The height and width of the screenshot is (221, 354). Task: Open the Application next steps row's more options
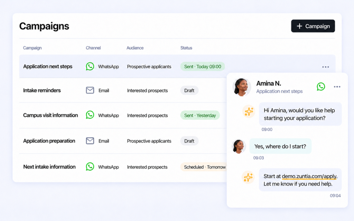(x=325, y=67)
